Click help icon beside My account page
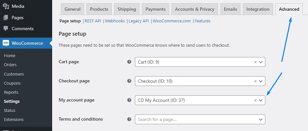This screenshot has height=131, width=308. point(129,100)
